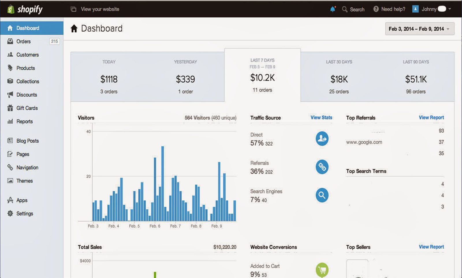Click the Direct traffic source icon

(x=322, y=139)
